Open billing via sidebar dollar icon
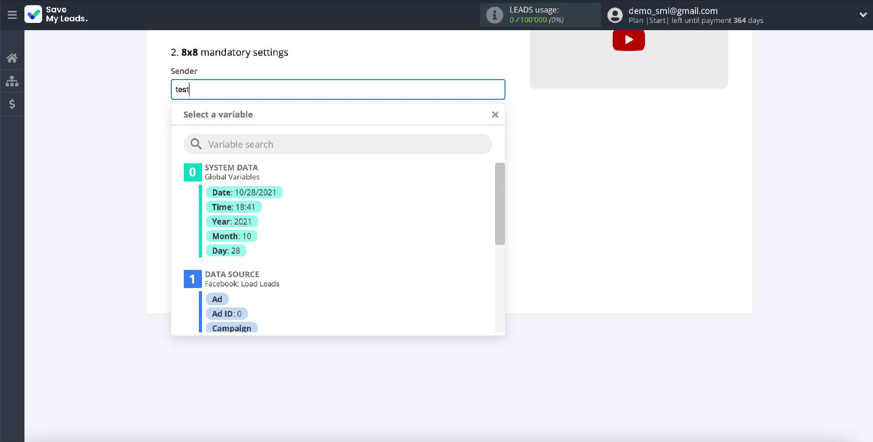Image resolution: width=873 pixels, height=442 pixels. [x=12, y=104]
